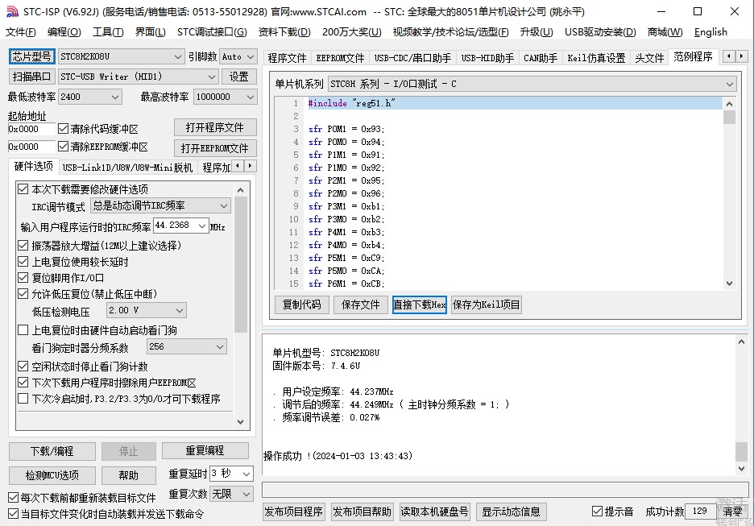Click down arrow of code editor scrollbar
754x526 pixels.
729,284
